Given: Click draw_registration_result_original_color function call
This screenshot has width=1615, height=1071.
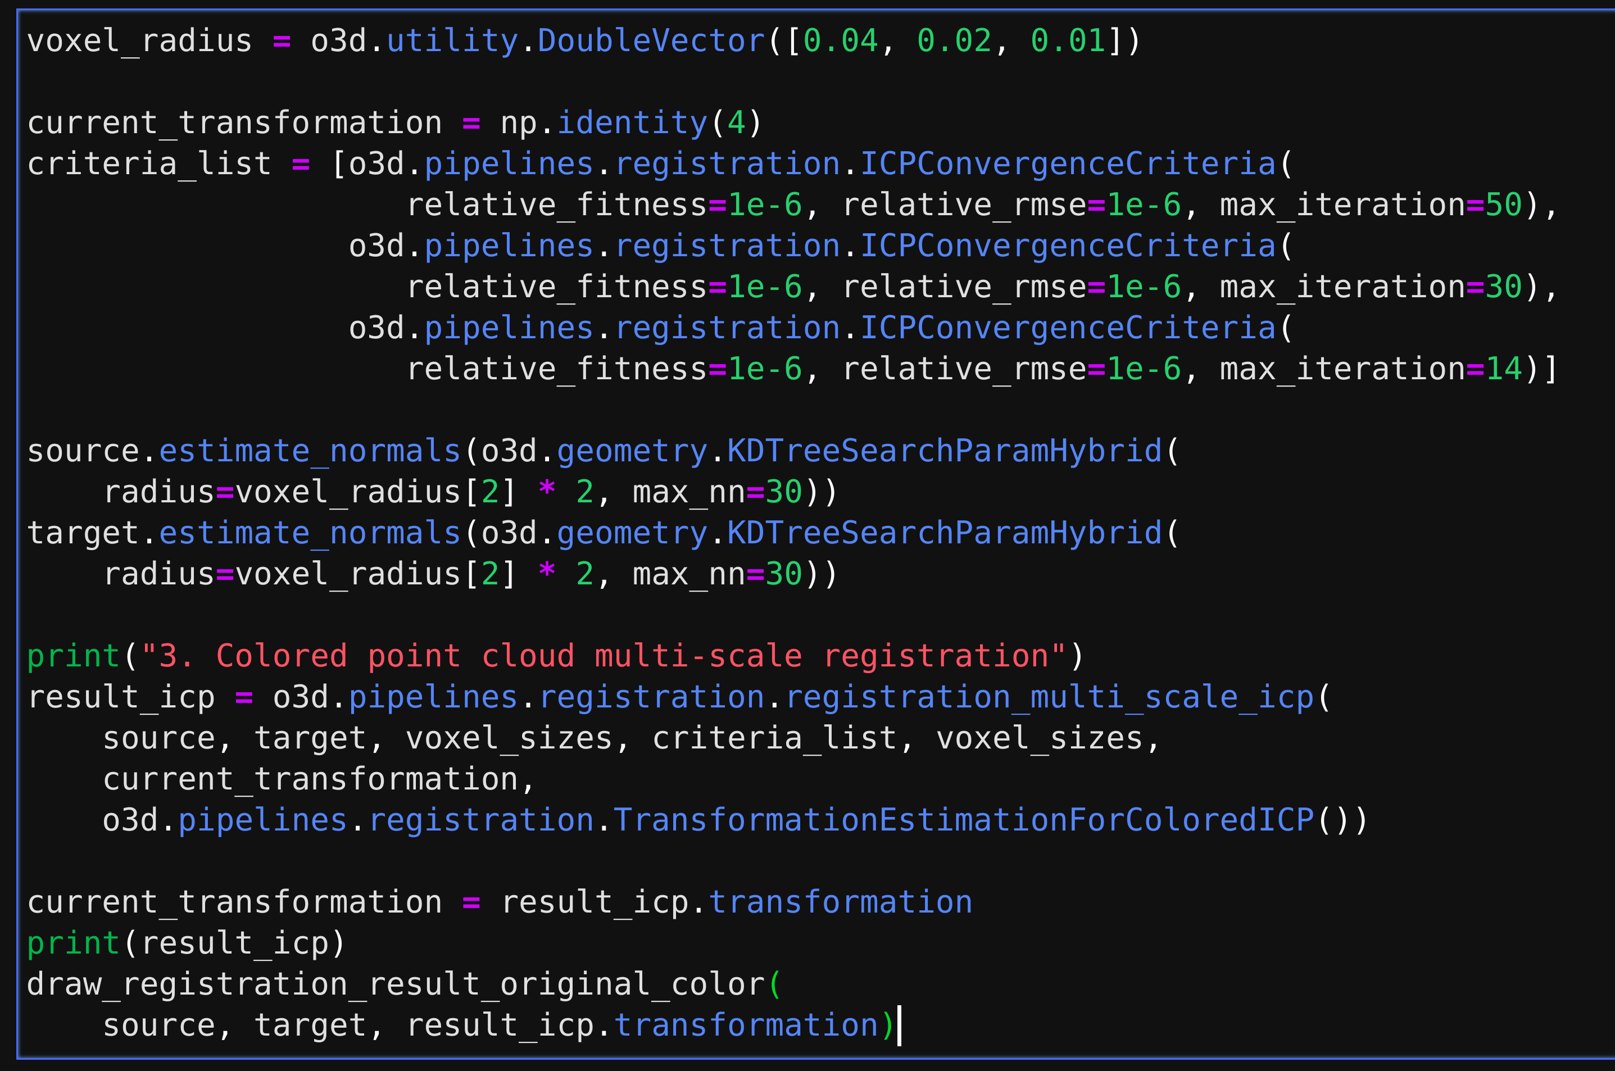Looking at the screenshot, I should click(396, 984).
